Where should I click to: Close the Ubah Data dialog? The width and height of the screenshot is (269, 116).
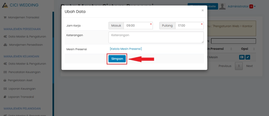(x=203, y=10)
